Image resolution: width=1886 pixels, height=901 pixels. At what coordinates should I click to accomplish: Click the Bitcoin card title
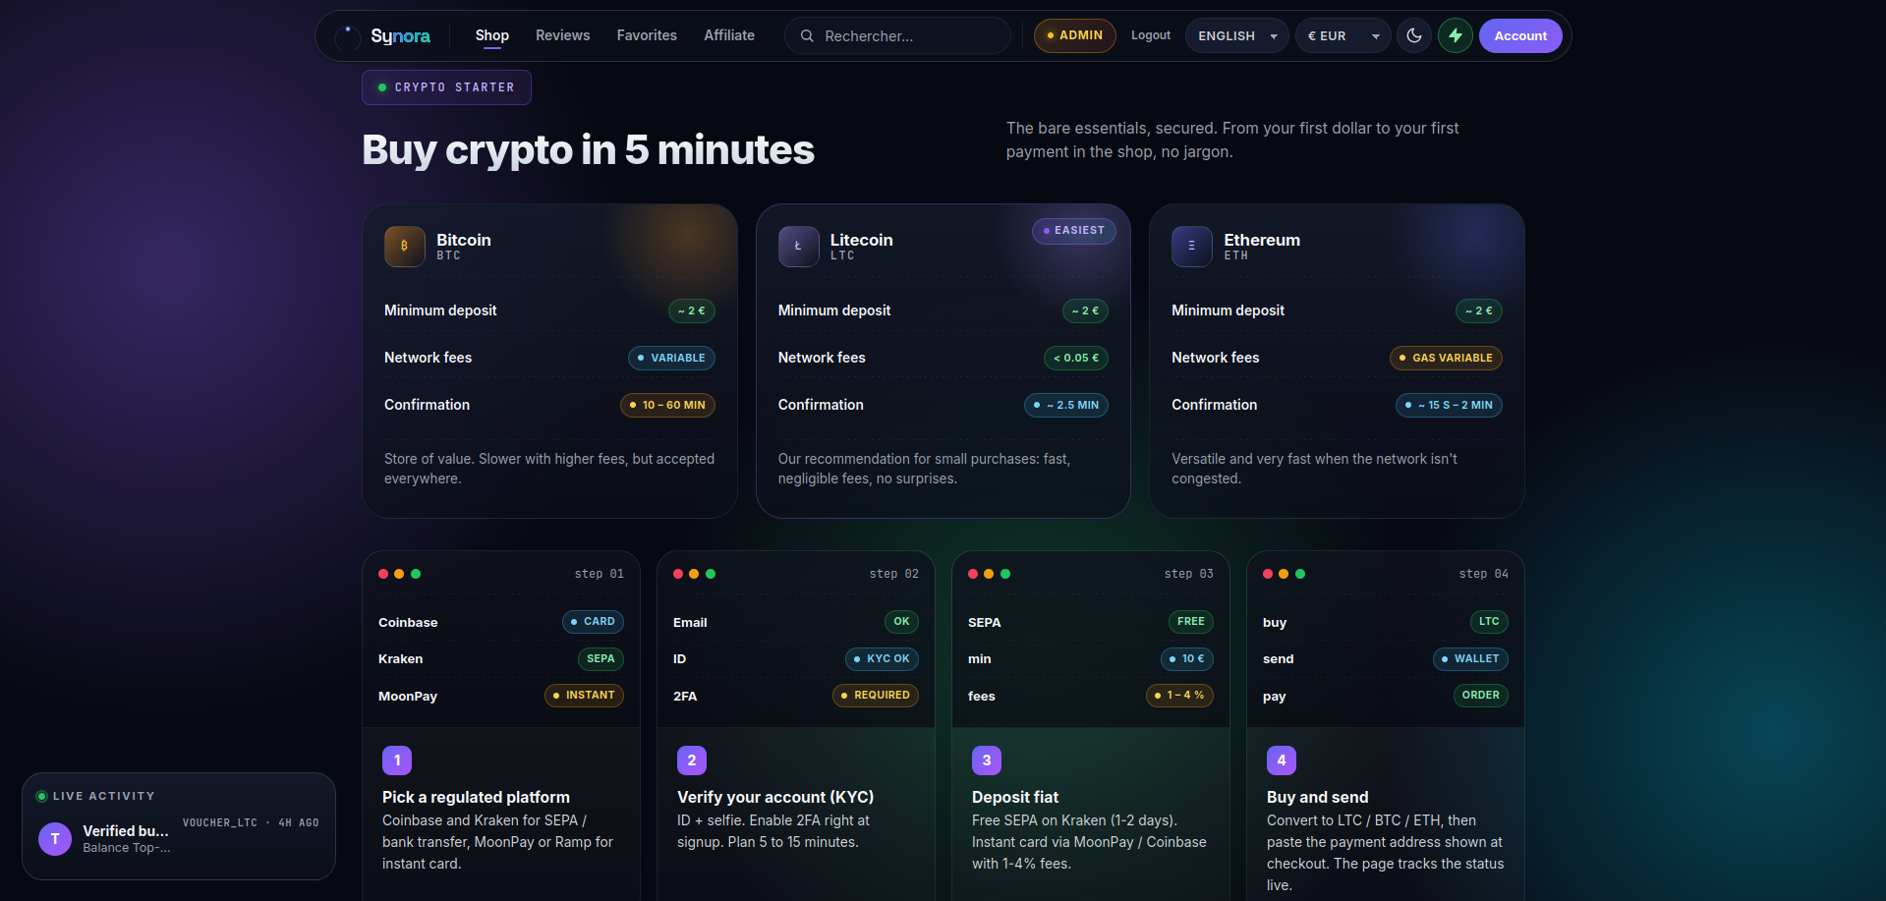coord(464,240)
